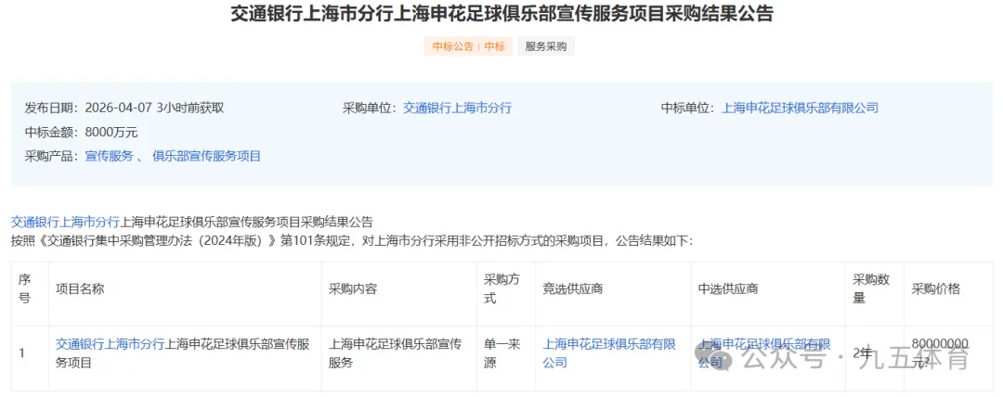The width and height of the screenshot is (1003, 397).
Task: Click the sentence citing 第101条规定
Action: [x=352, y=241]
